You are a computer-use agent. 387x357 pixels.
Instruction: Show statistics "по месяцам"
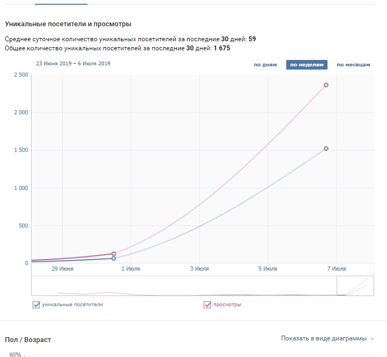[x=353, y=65]
